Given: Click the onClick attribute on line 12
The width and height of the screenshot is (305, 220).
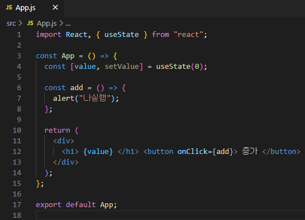Looking at the screenshot, I should tap(192, 152).
